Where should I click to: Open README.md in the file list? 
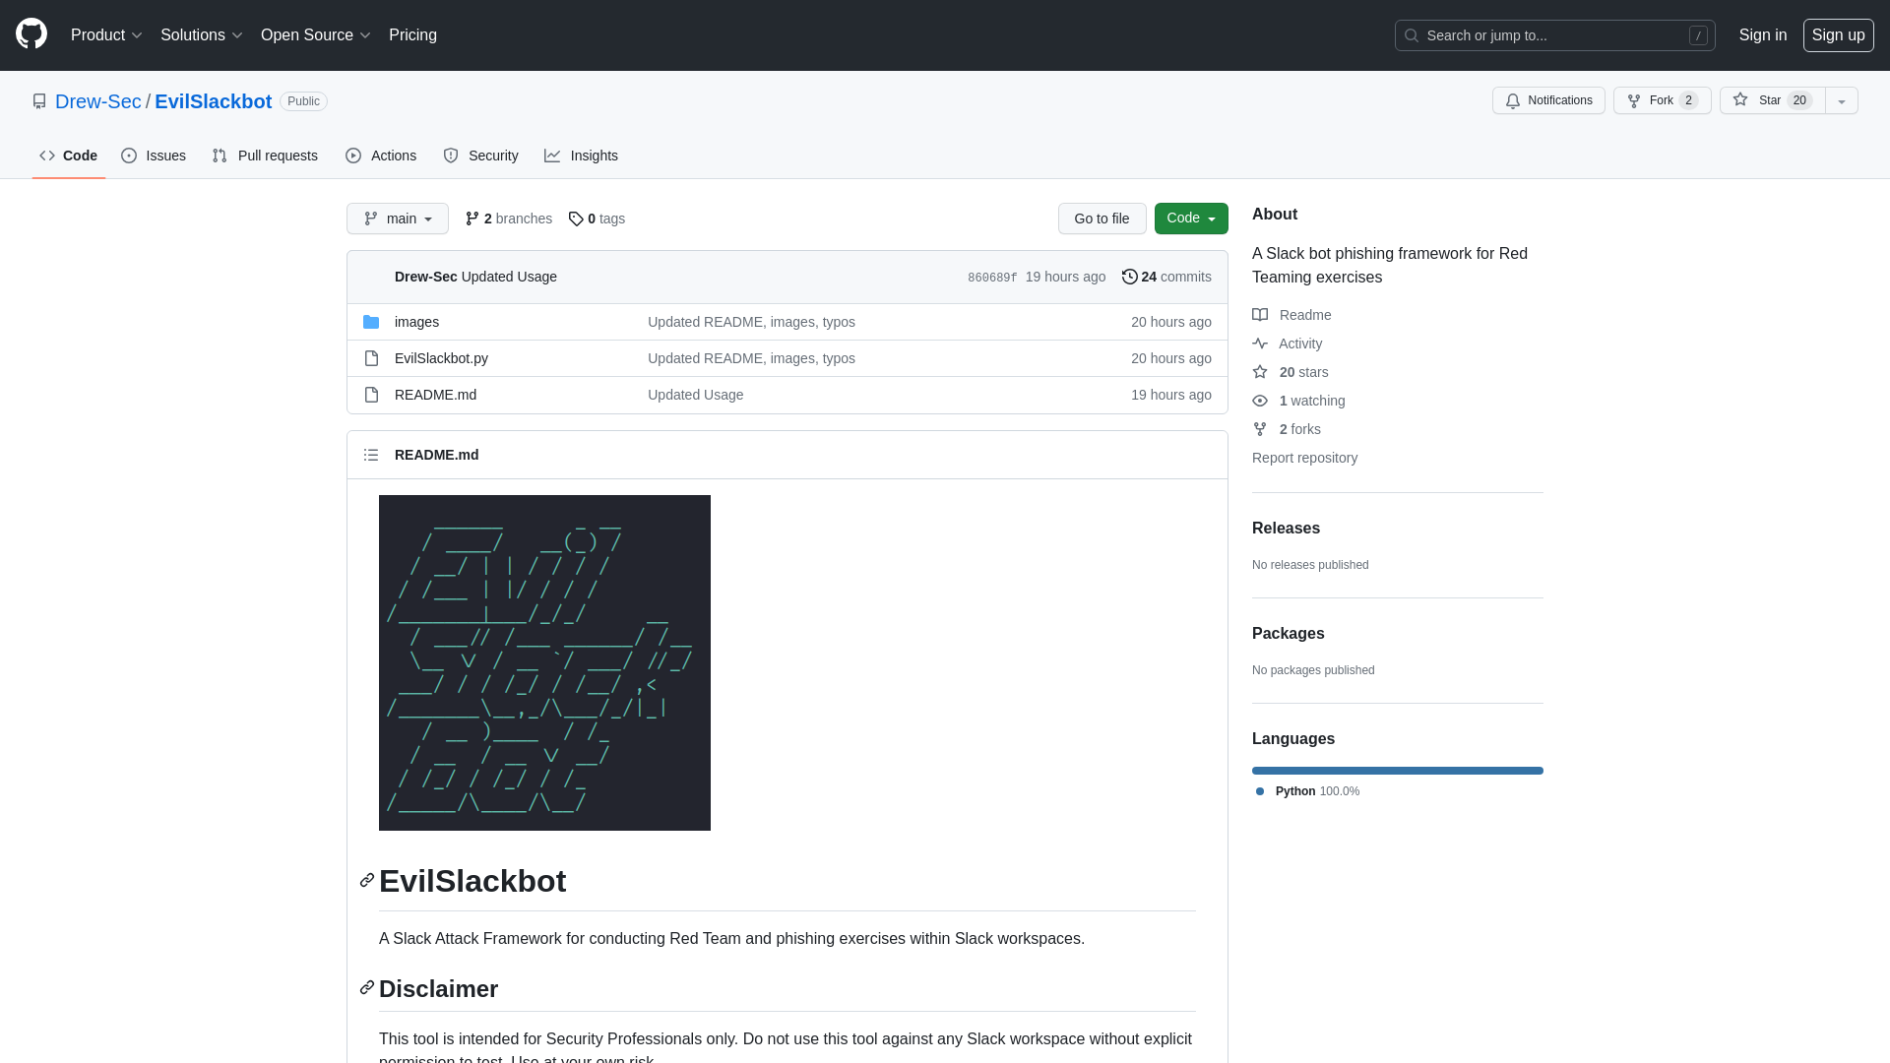coord(435,395)
